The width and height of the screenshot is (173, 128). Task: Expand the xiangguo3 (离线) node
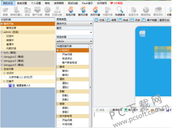click(2, 61)
